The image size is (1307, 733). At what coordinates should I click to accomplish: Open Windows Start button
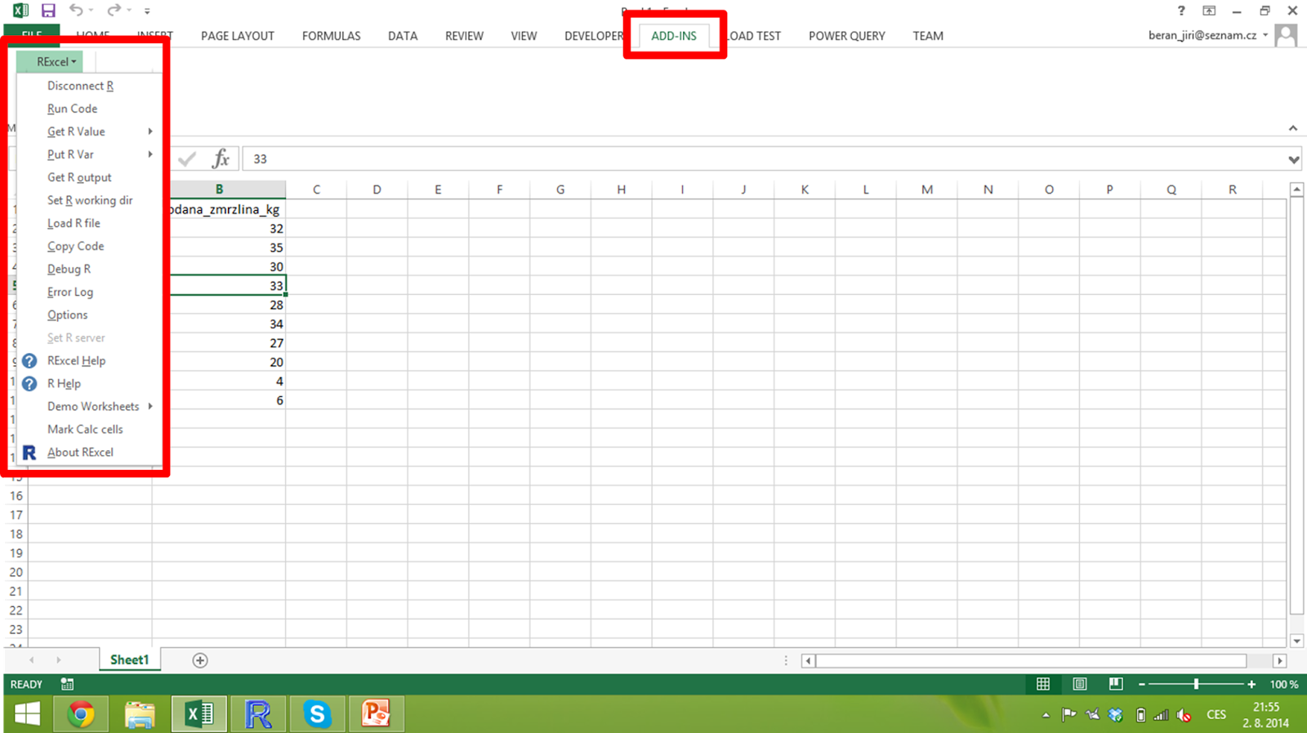click(27, 714)
